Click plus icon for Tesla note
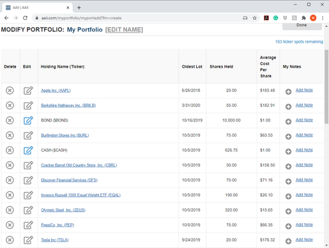 click(288, 241)
